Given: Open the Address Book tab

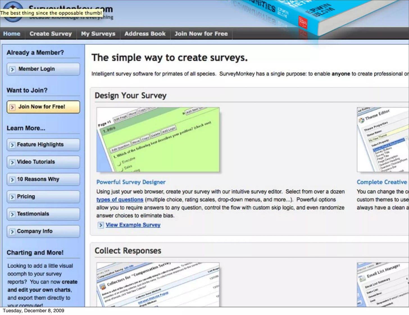Looking at the screenshot, I should pyautogui.click(x=145, y=34).
